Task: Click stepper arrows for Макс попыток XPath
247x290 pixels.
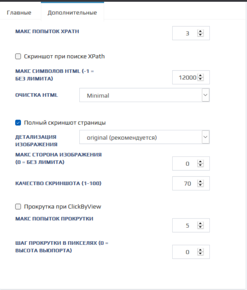Action: [201, 34]
